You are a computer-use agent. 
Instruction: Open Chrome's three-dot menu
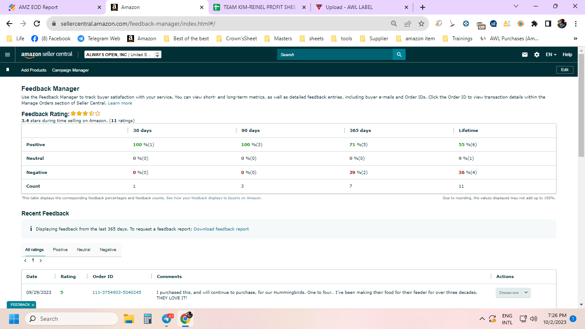[x=575, y=24]
